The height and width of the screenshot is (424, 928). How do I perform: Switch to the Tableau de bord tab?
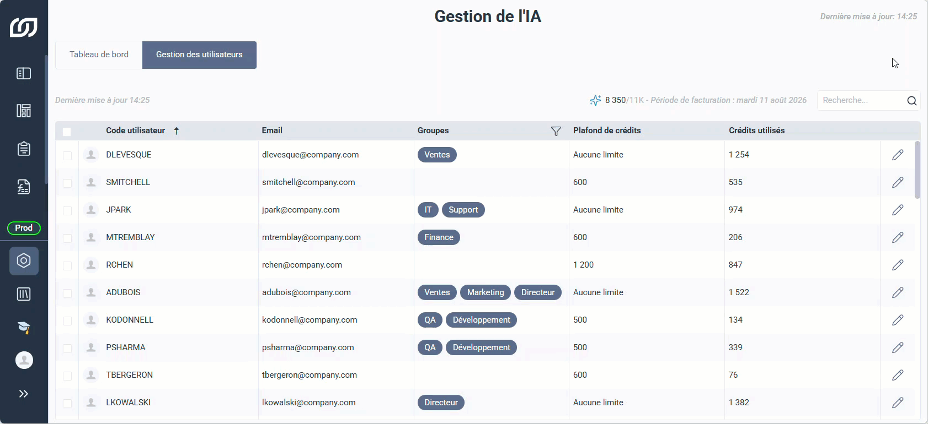(x=99, y=55)
